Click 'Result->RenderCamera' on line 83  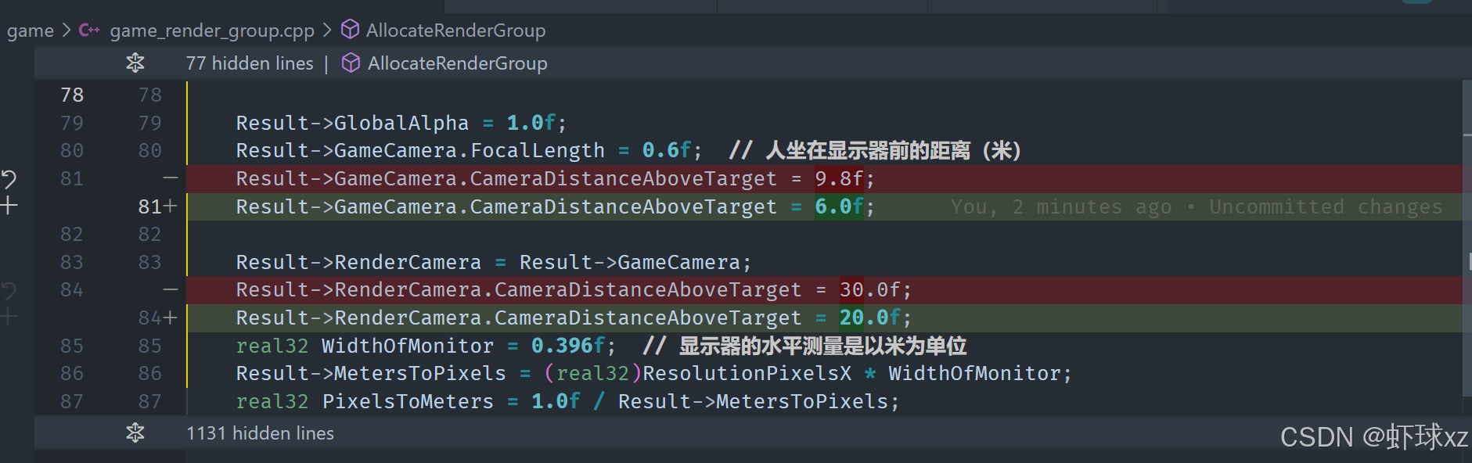(358, 262)
